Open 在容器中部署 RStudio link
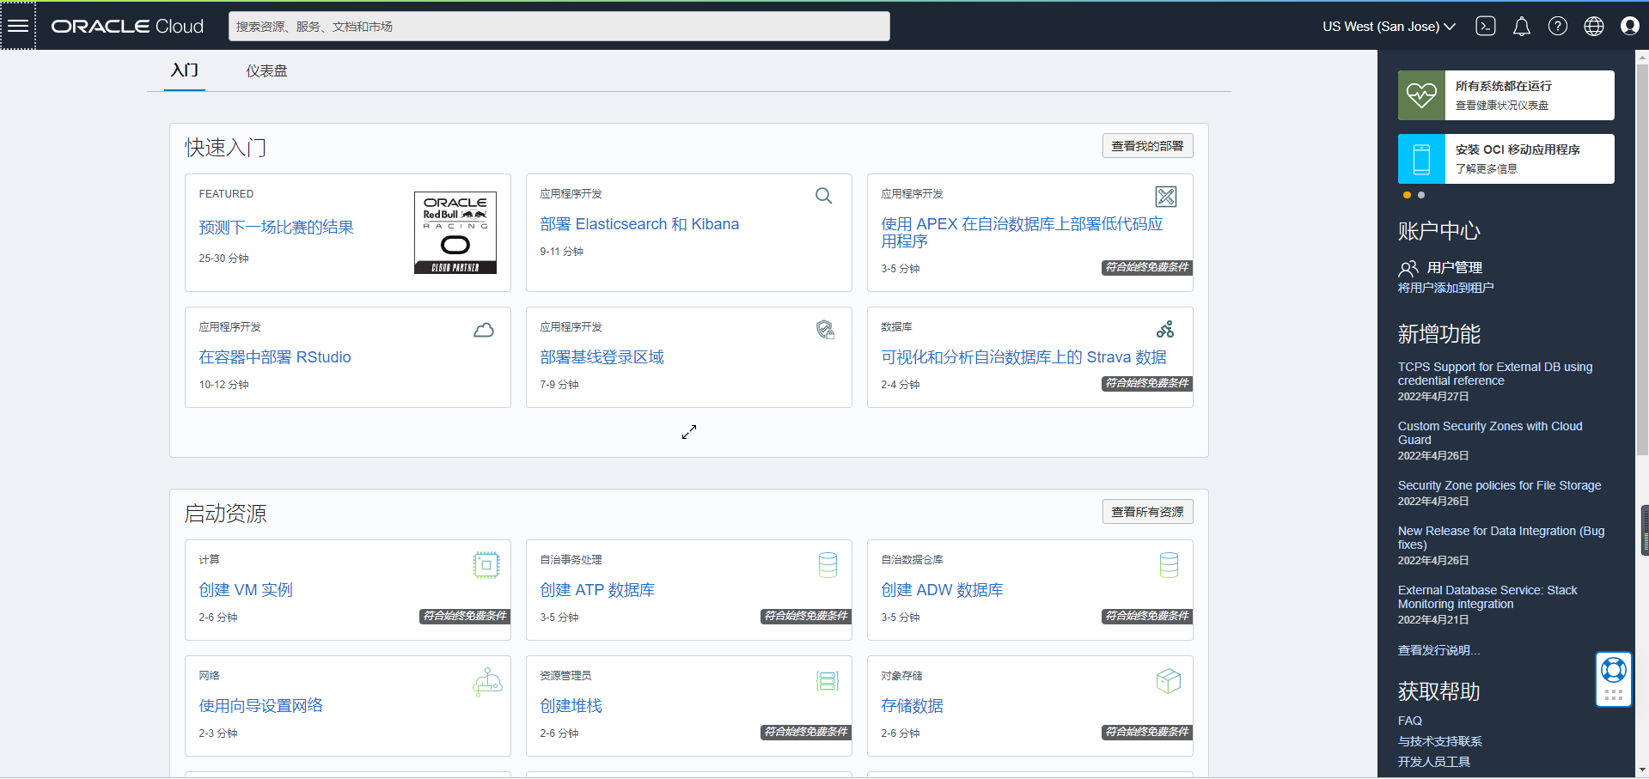1649x779 pixels. pos(275,357)
